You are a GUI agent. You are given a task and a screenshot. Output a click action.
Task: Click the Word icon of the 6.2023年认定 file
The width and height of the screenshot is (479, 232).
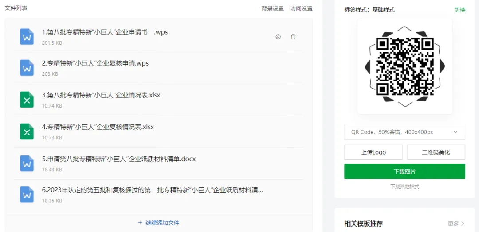point(27,194)
